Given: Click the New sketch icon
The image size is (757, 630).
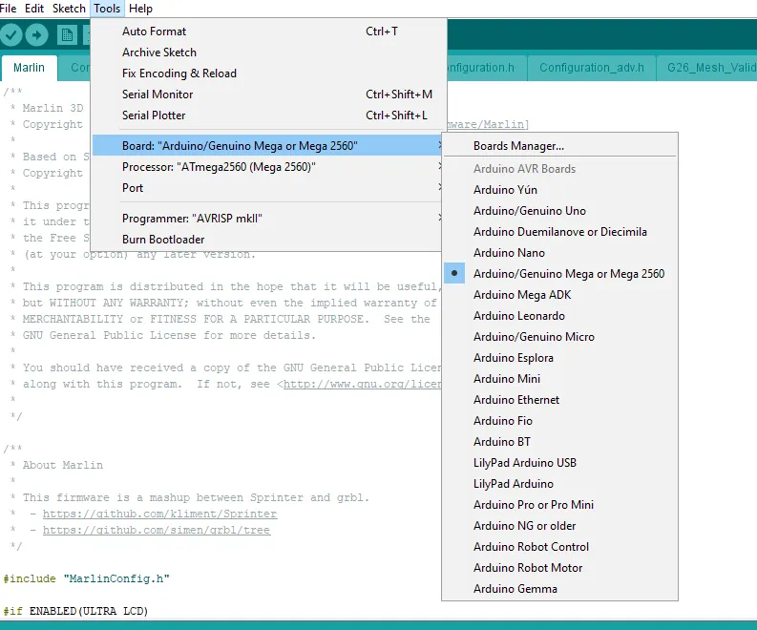Looking at the screenshot, I should pos(67,35).
